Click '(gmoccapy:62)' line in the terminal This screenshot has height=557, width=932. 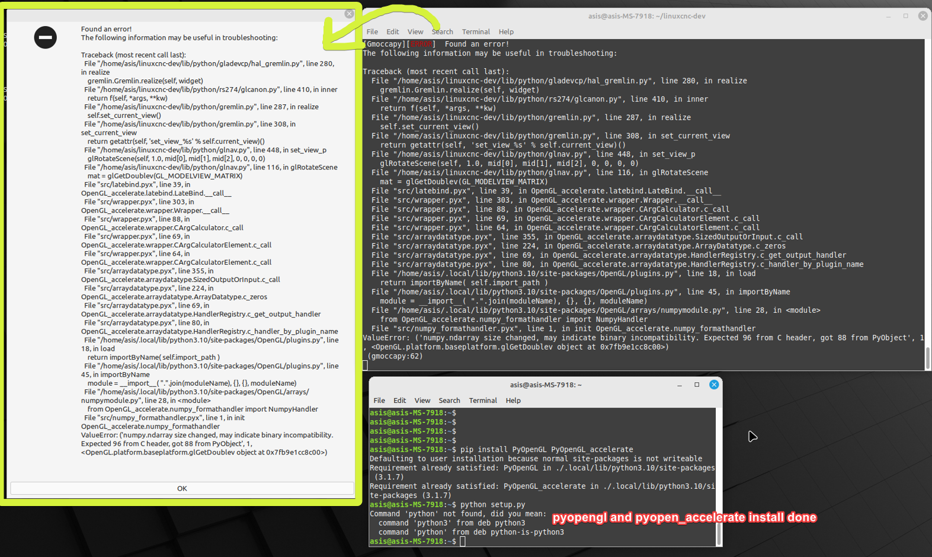395,356
